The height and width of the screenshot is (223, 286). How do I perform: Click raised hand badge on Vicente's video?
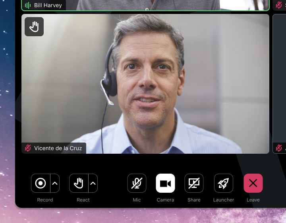click(x=34, y=27)
